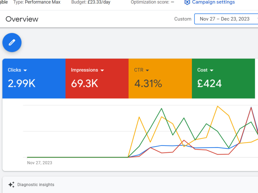Click the Optimization score value
The image size is (258, 193).
[172, 2]
